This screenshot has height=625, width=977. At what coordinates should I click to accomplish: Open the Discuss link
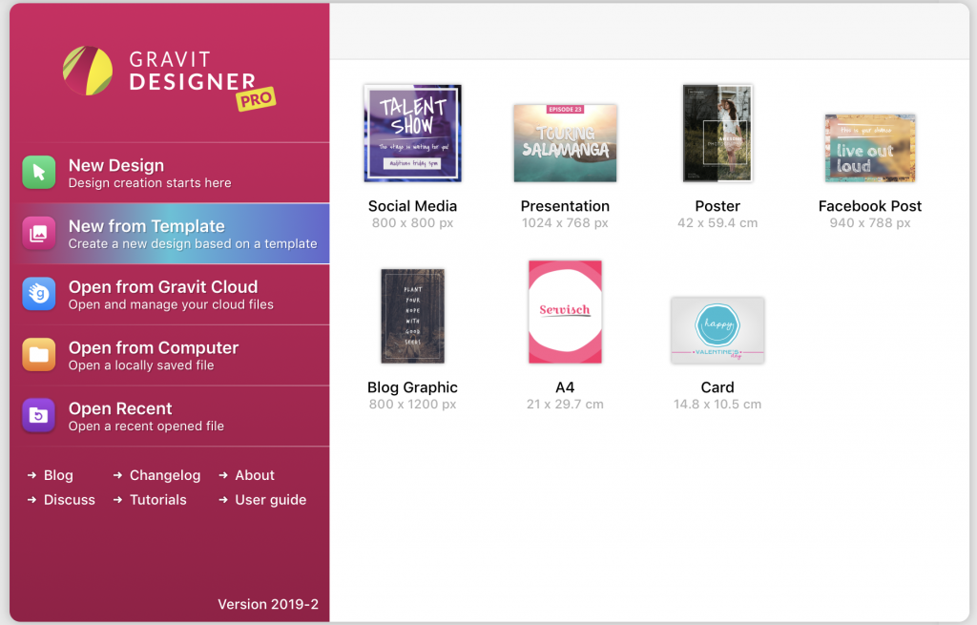[61, 500]
